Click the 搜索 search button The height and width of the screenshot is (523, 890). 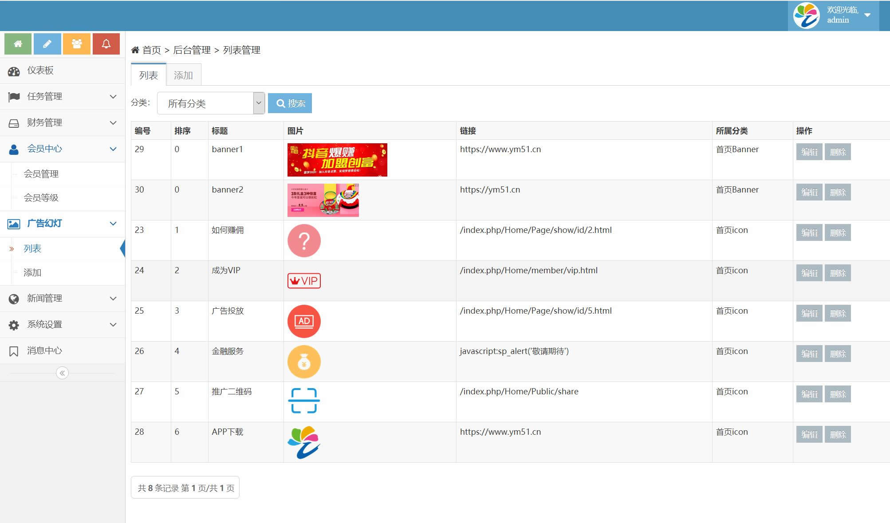click(x=290, y=103)
